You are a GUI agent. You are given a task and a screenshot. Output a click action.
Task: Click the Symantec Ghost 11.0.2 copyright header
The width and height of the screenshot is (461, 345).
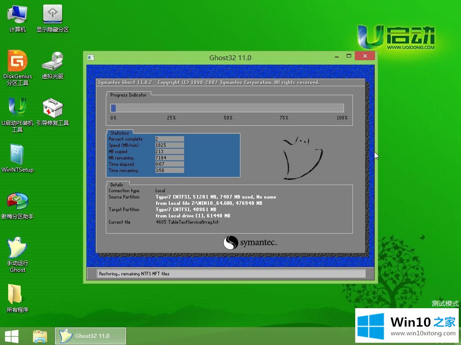(x=208, y=83)
